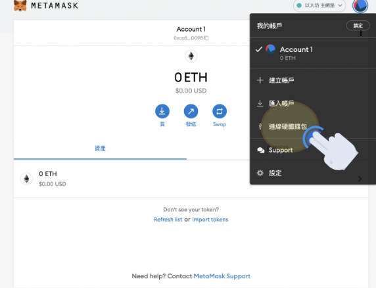Click the import arrow icon beside 匯入帳戶
376x288 pixels.
260,103
